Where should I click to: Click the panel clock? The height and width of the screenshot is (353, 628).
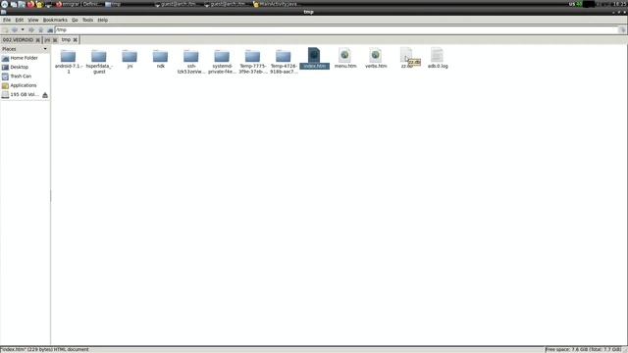point(619,4)
